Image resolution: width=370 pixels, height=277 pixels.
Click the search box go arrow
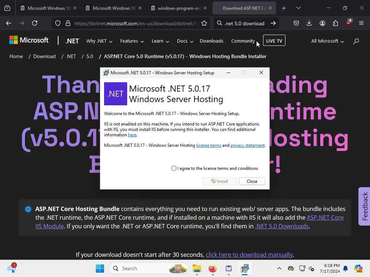(273, 23)
